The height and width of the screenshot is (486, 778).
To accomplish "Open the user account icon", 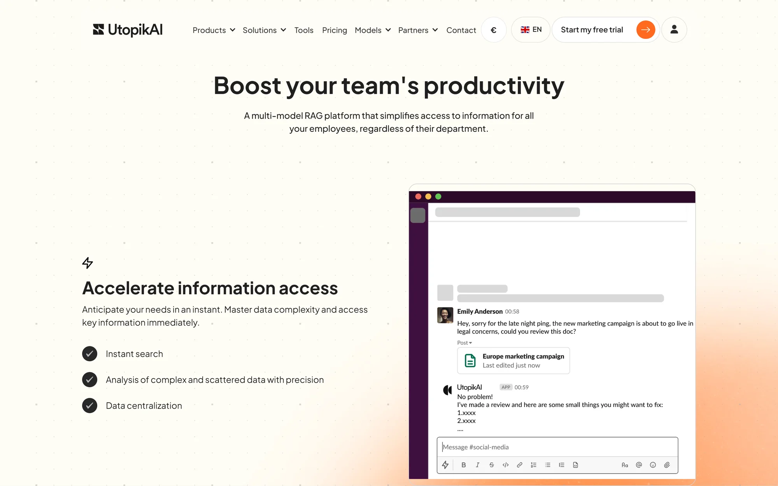I will (674, 30).
